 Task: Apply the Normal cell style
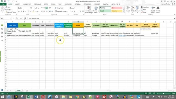point(105,8)
